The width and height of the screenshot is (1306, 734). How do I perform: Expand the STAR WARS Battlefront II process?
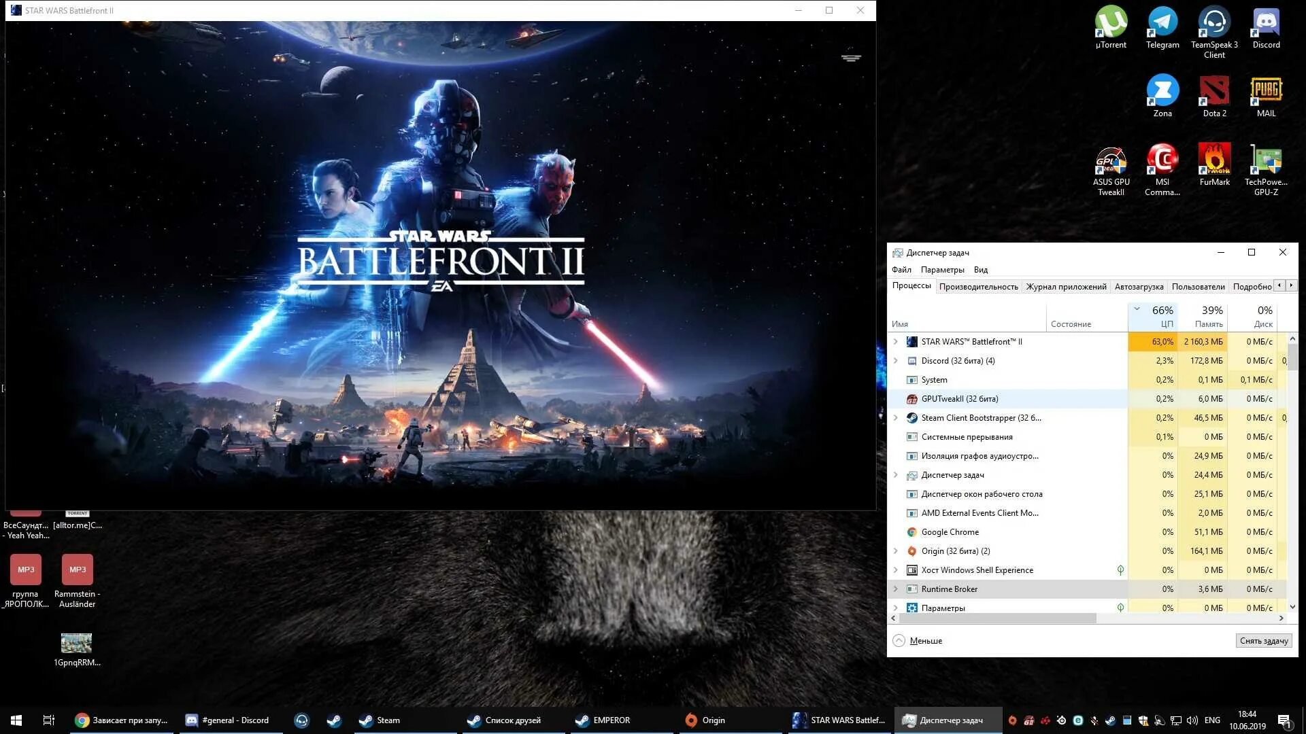[896, 342]
